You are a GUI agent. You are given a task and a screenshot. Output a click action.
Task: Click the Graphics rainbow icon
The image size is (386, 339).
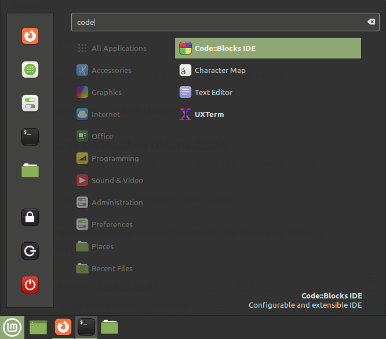pyautogui.click(x=82, y=92)
